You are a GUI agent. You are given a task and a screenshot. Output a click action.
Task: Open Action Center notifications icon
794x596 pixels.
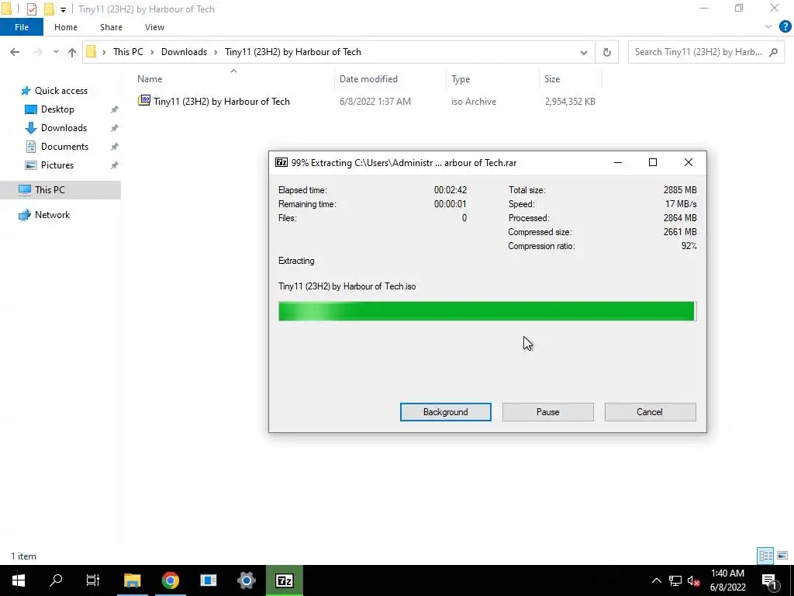pos(768,580)
